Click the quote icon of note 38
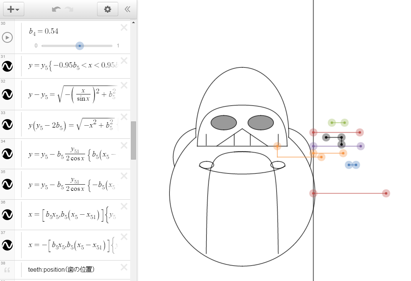 point(7,270)
